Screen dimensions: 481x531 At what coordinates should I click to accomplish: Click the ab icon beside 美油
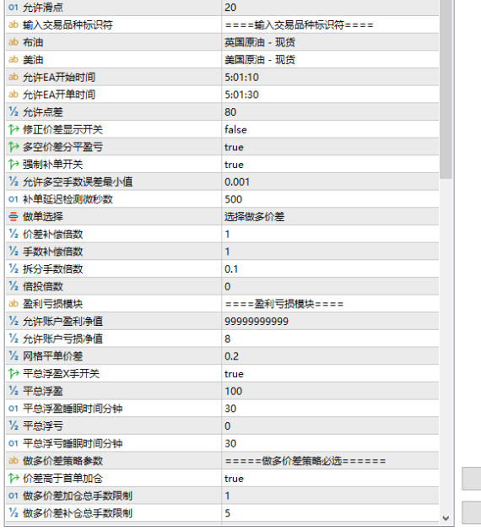coord(14,60)
